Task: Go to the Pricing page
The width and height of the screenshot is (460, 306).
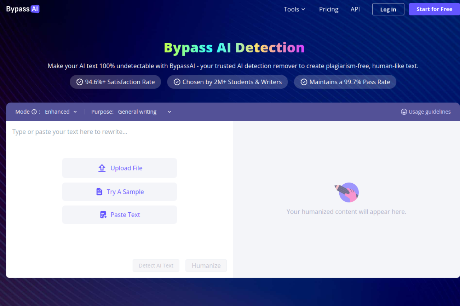Action: tap(328, 9)
